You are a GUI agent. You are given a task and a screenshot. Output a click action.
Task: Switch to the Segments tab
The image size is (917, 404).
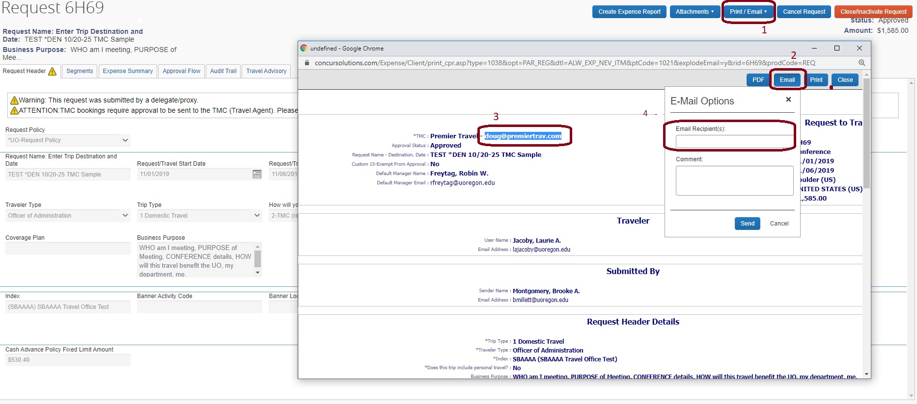tap(80, 71)
